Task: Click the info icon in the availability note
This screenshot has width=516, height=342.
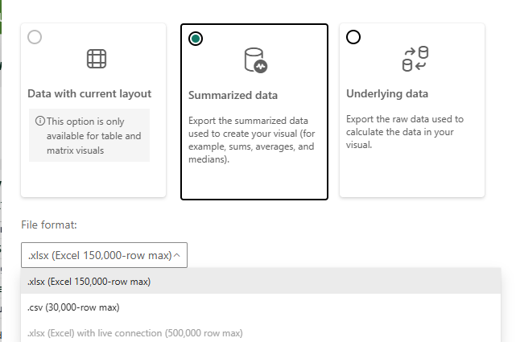Action: (x=39, y=121)
